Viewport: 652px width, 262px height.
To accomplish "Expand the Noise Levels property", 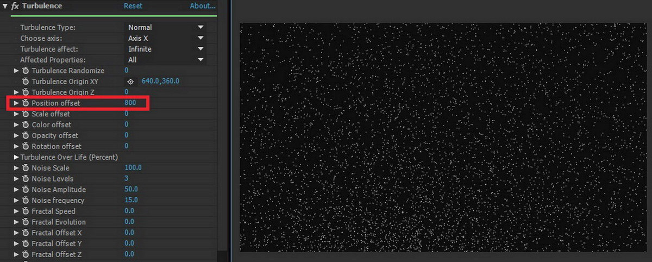I will [16, 179].
